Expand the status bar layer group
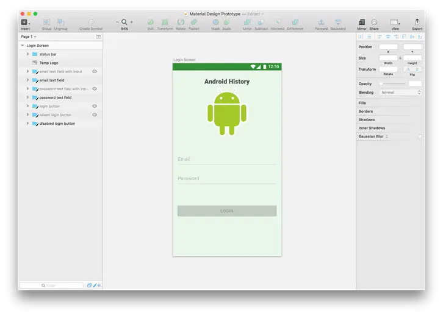This screenshot has height=316, width=443. point(27,54)
